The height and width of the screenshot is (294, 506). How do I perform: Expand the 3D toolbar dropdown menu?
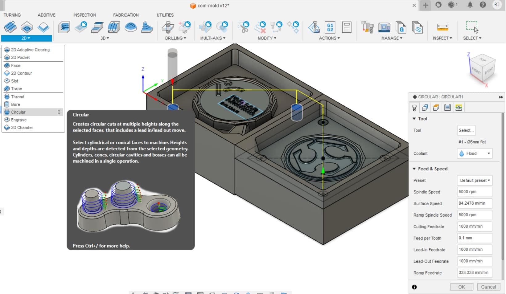(x=105, y=38)
